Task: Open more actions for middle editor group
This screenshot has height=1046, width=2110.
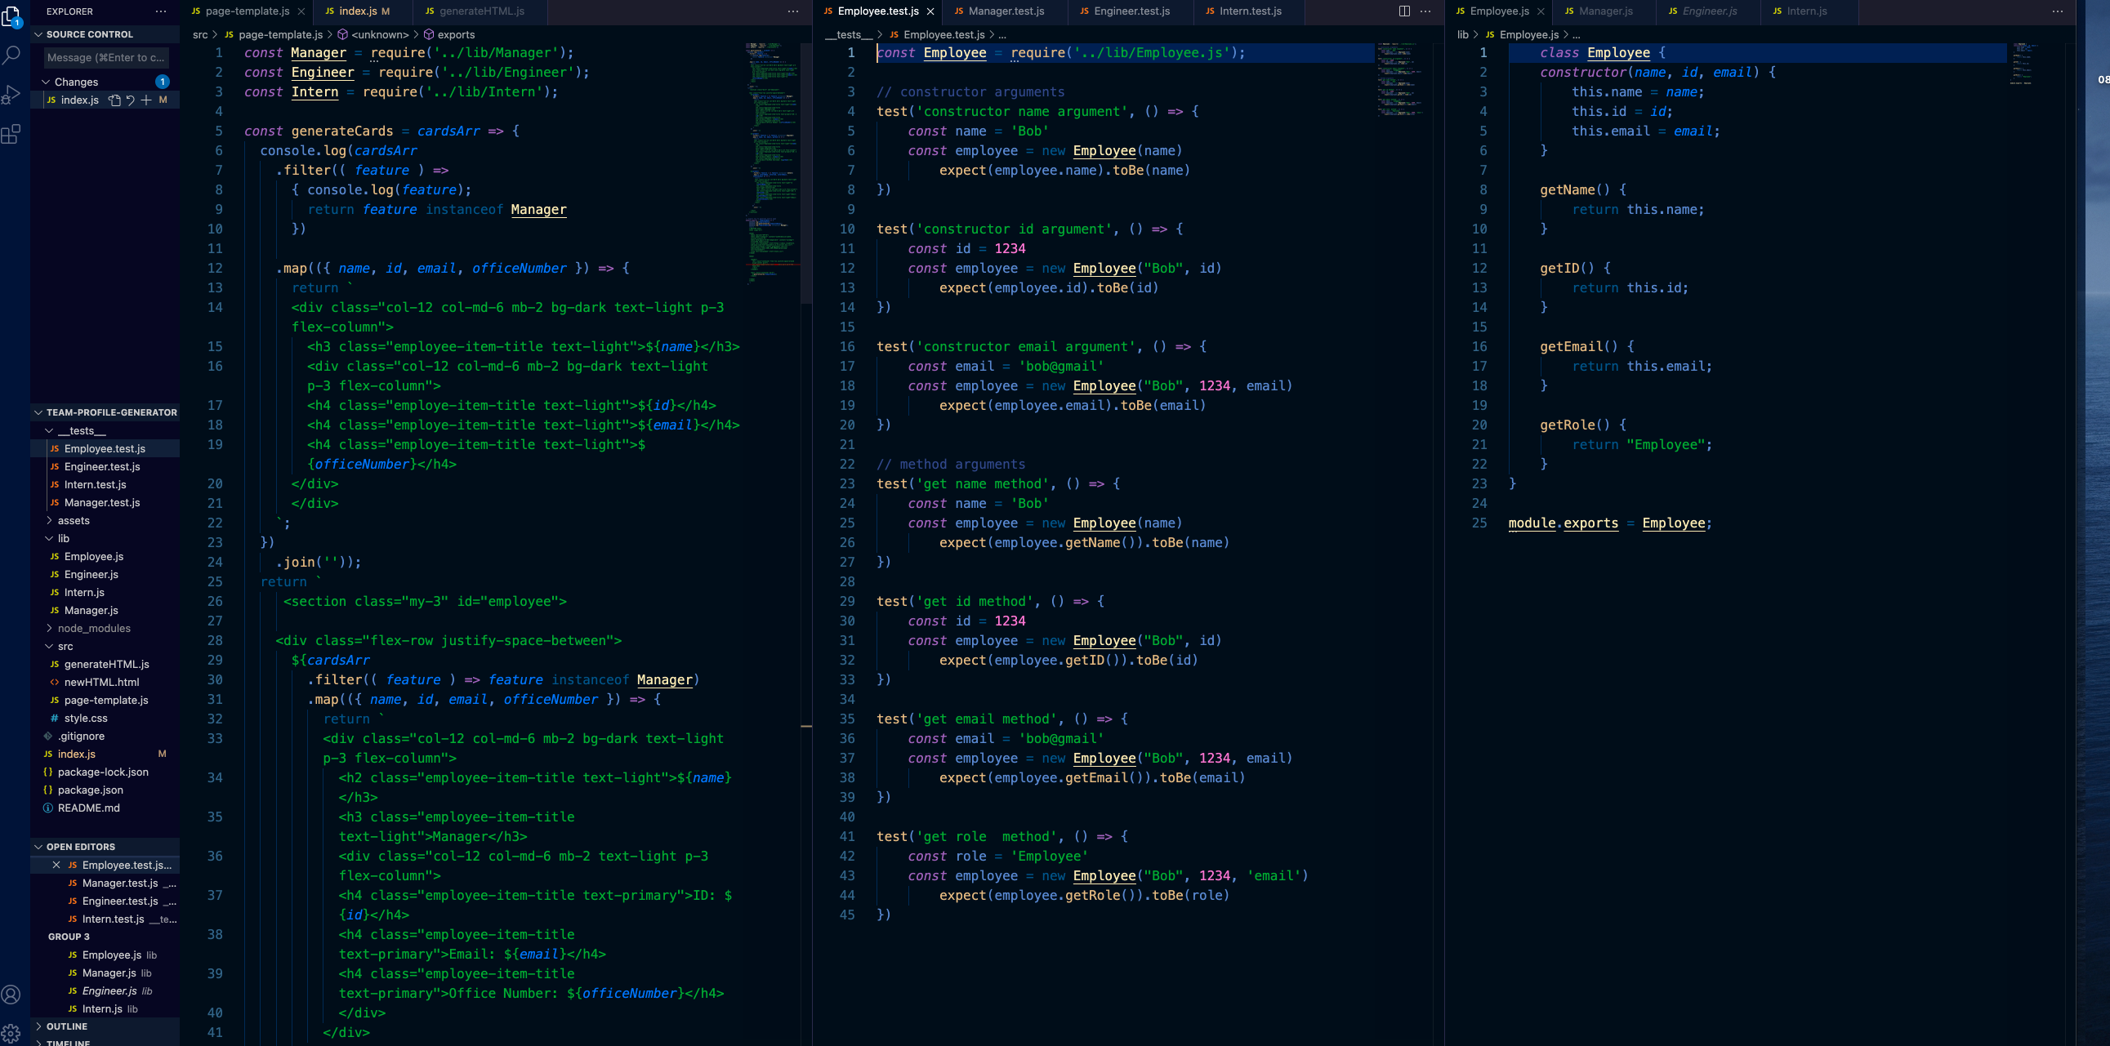Action: coord(1425,11)
